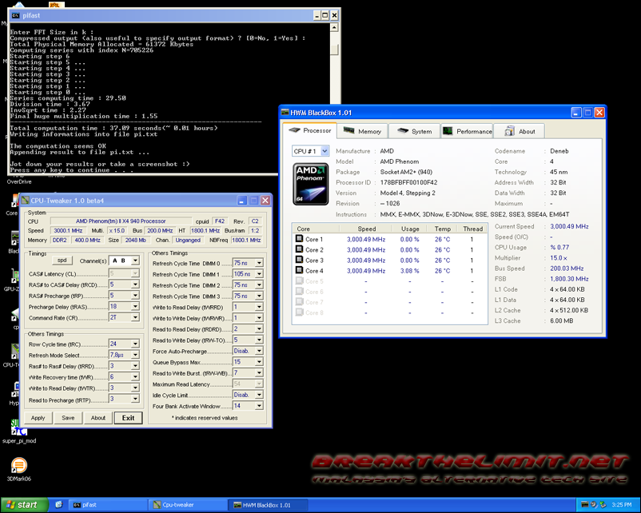This screenshot has height=513, width=641.
Task: Click the taskbar clock showing 3:25 PM
Action: [621, 505]
